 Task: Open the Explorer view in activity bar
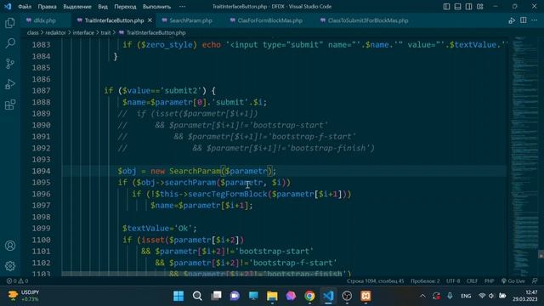click(10, 23)
